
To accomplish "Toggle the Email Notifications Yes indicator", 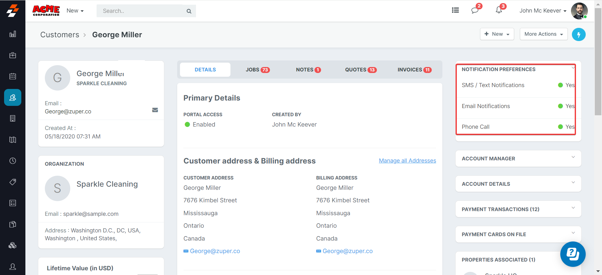I will (566, 106).
